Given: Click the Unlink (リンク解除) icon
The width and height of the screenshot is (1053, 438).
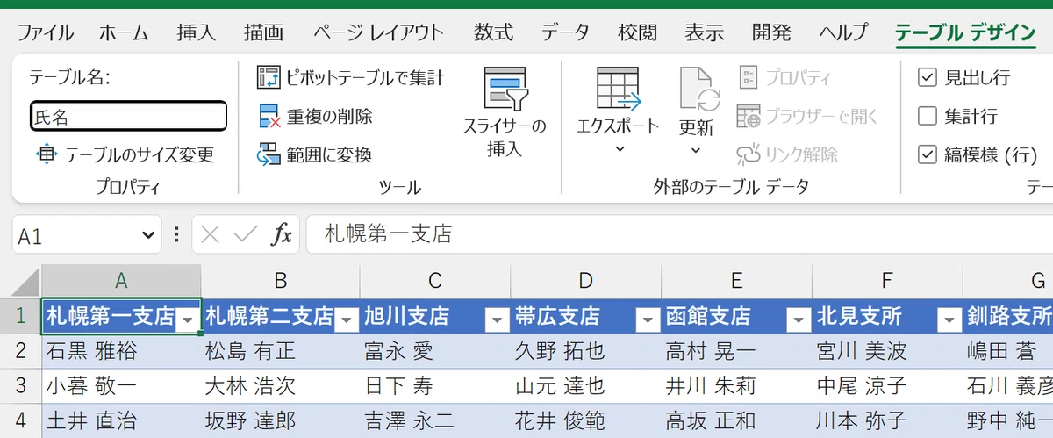Looking at the screenshot, I should tap(749, 154).
